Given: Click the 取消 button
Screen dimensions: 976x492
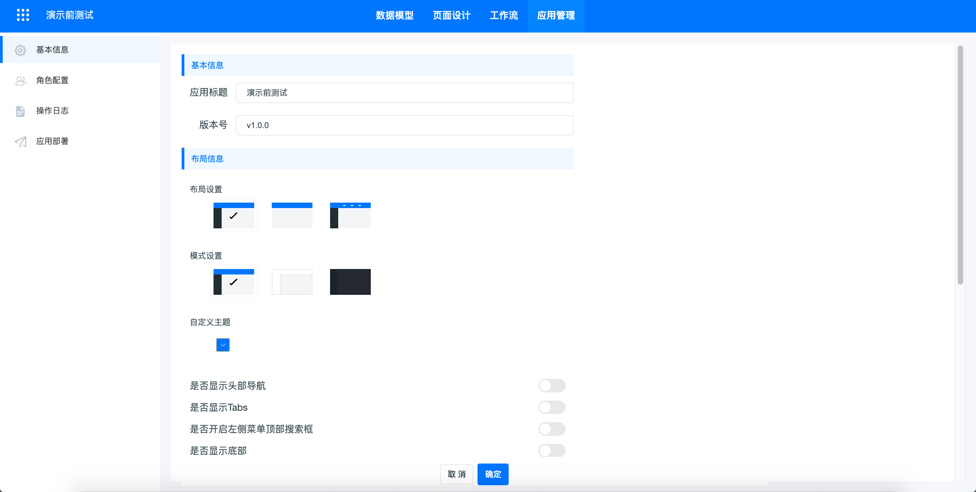Looking at the screenshot, I should [x=456, y=474].
